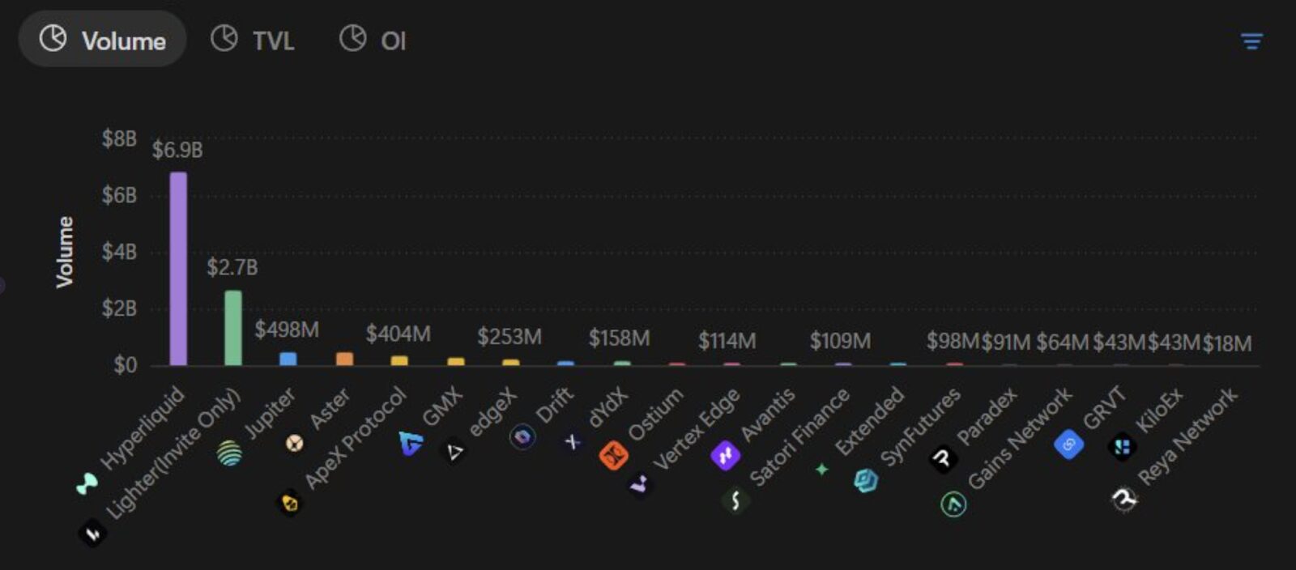This screenshot has width=1296, height=570.
Task: Click the dYdX logo icon
Action: (x=572, y=442)
